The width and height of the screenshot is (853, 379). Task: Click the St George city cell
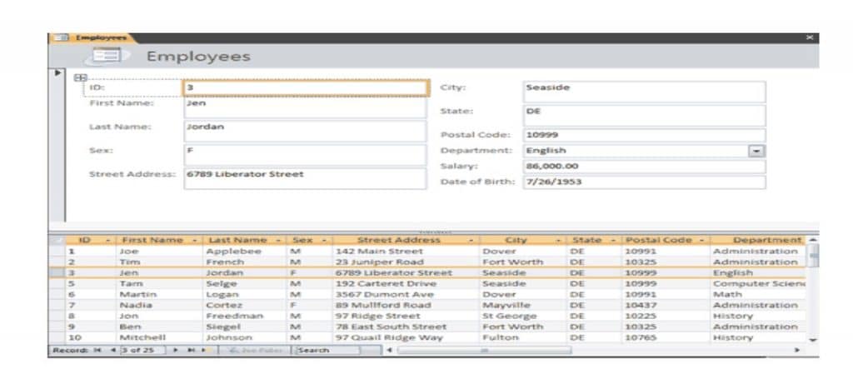[523, 316]
